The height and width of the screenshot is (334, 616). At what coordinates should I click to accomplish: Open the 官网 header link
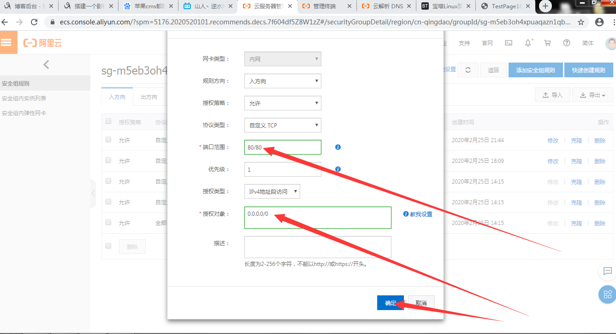[487, 43]
